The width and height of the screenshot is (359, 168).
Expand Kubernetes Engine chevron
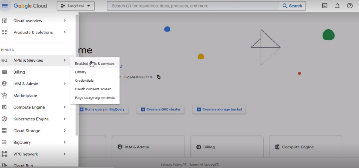click(x=64, y=119)
